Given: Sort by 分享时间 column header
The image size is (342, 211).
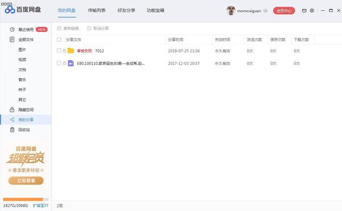Looking at the screenshot, I should click(176, 39).
